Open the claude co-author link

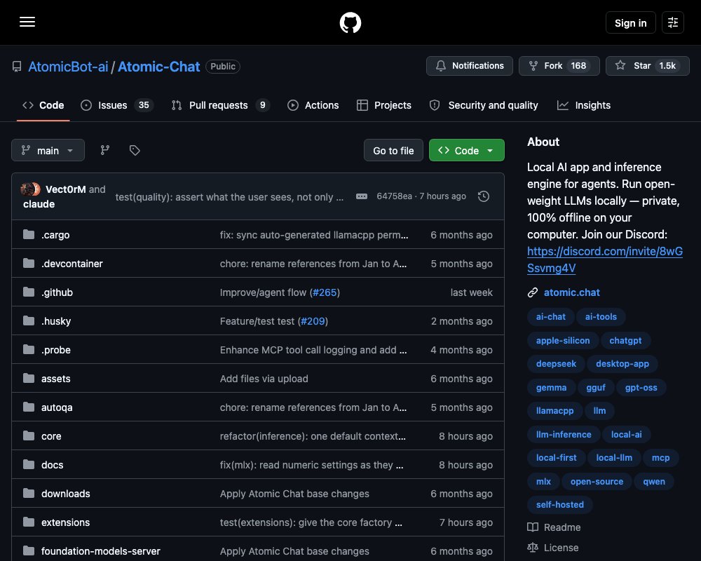(39, 204)
